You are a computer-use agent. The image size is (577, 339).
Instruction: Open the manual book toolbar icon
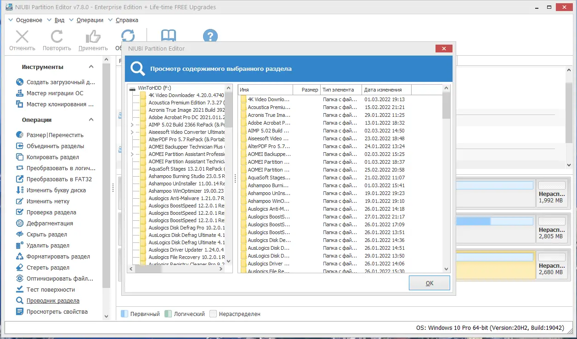pos(168,36)
